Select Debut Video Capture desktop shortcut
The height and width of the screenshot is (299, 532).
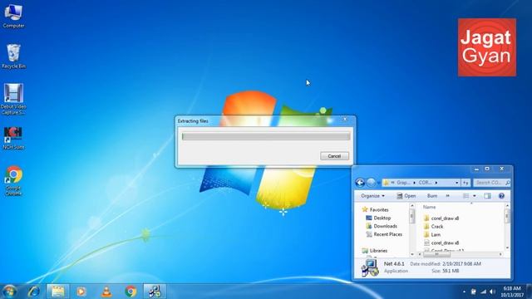[x=13, y=99]
